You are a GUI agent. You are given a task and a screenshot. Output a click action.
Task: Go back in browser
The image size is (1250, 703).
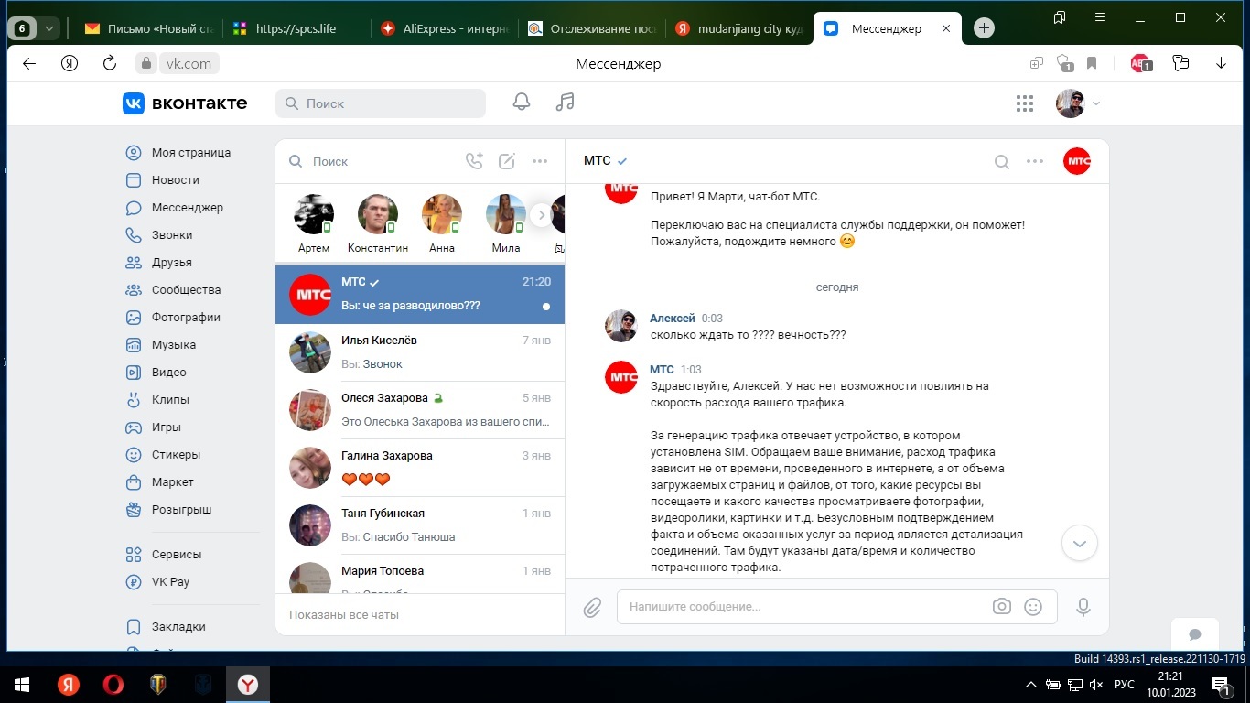click(29, 63)
